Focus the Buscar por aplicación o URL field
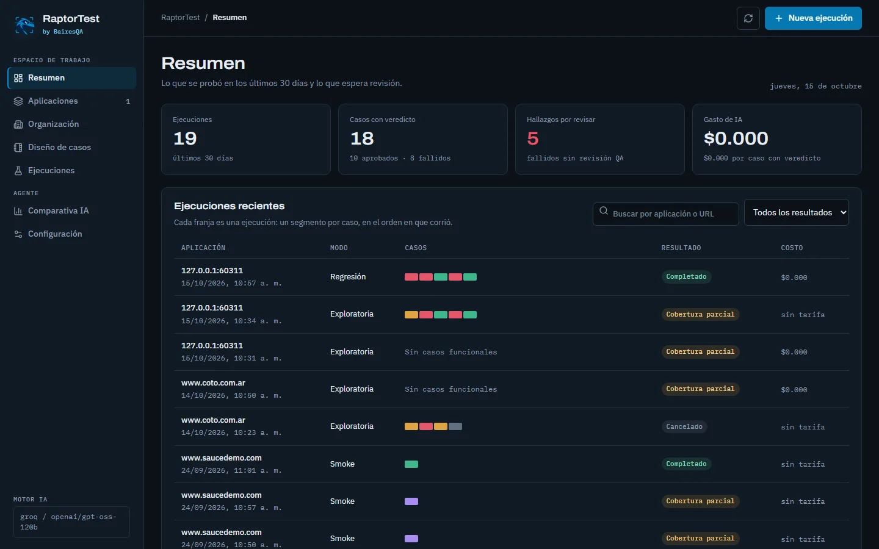 (x=666, y=213)
